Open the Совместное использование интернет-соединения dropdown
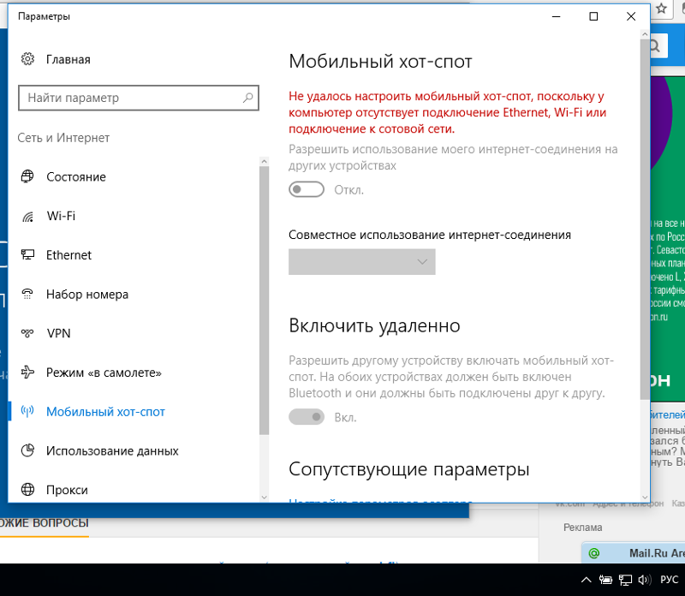The width and height of the screenshot is (685, 596). 361,262
